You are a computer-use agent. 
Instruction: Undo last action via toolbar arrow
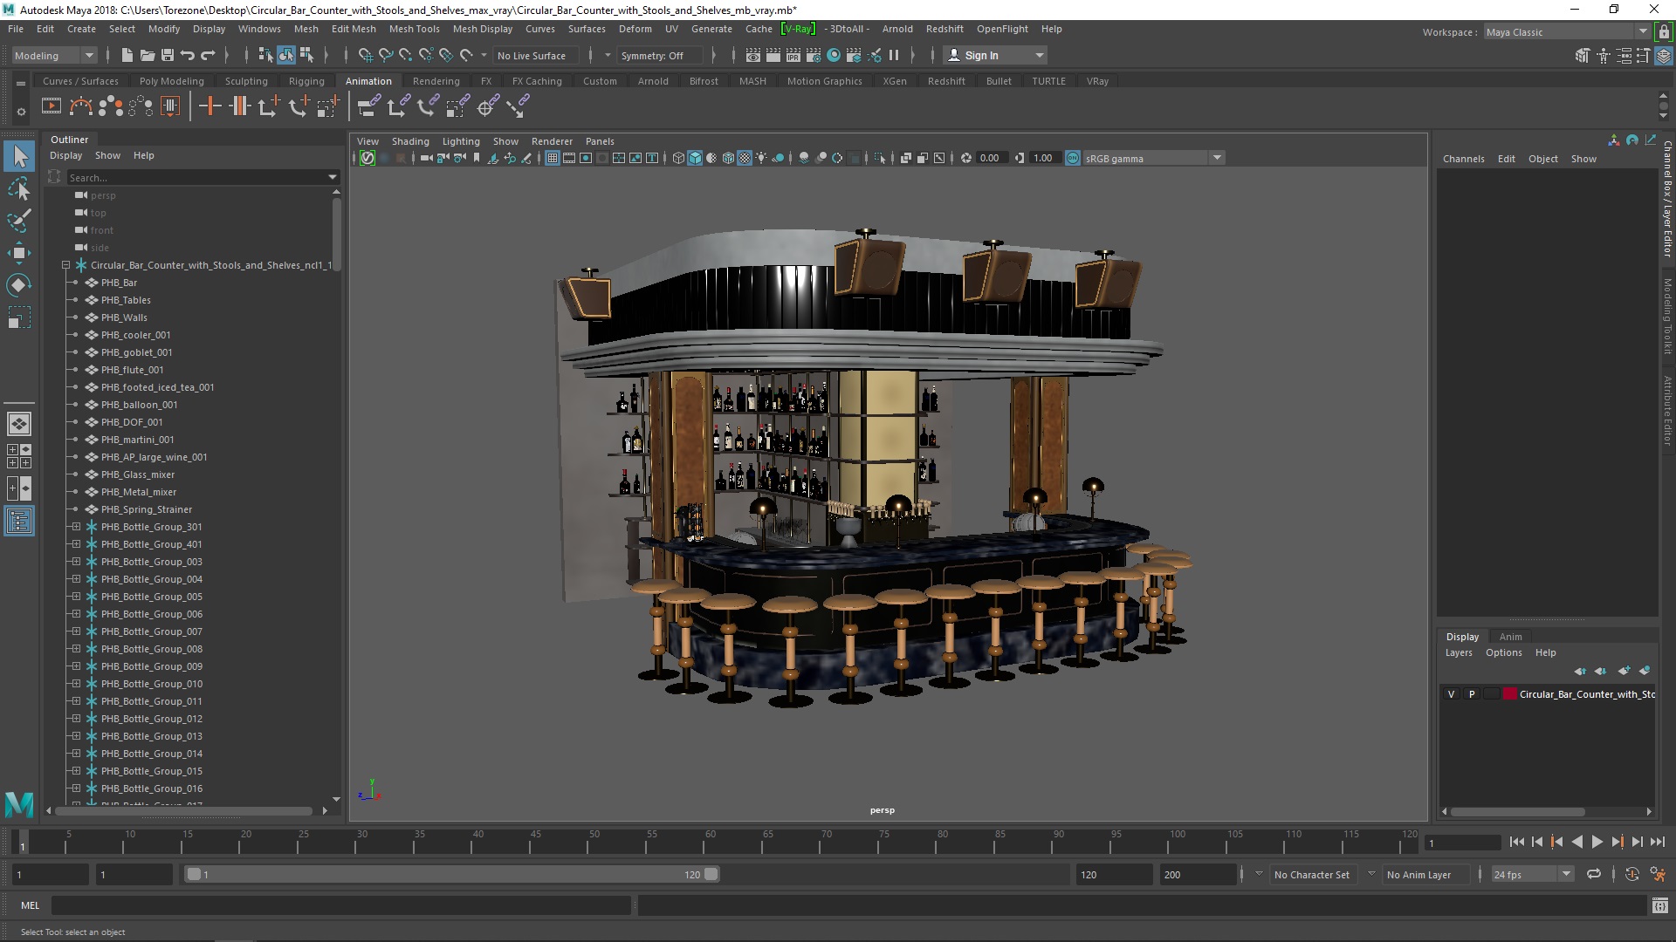[x=188, y=55]
